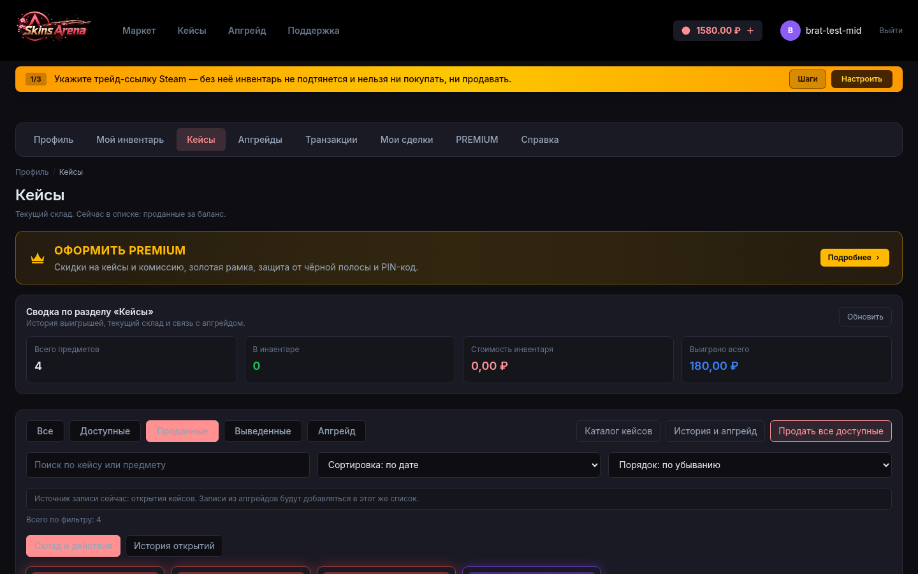Click the crown icon in Premium banner

tap(38, 258)
